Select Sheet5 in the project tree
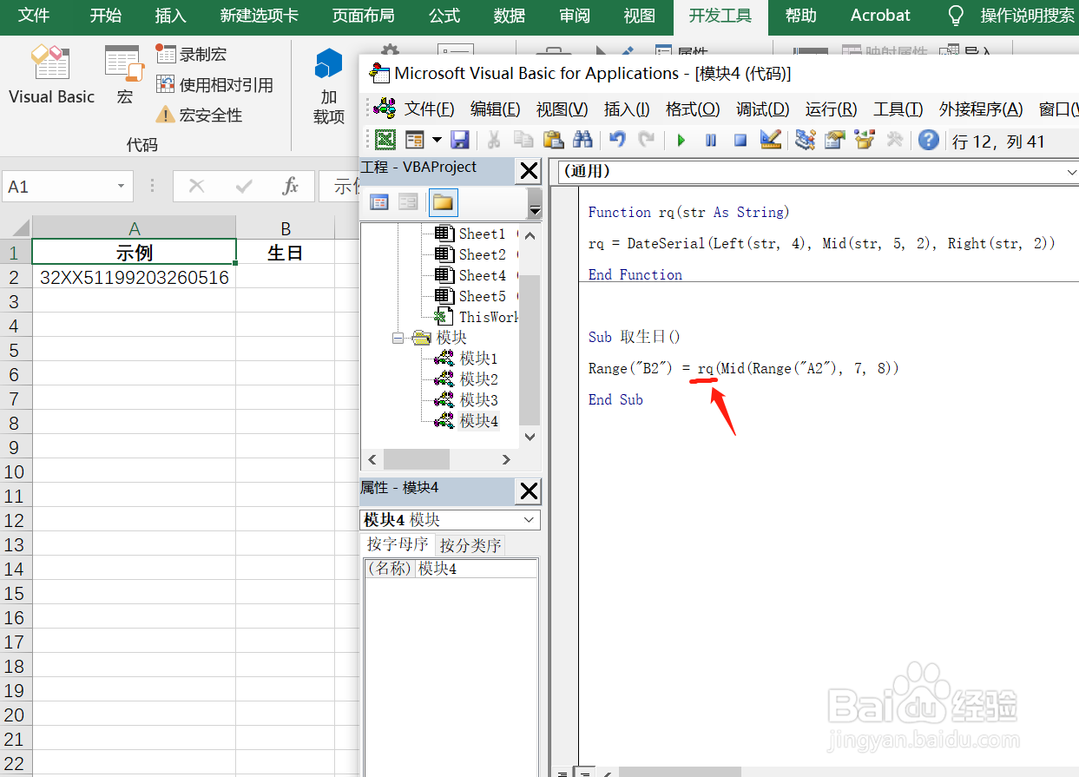The image size is (1079, 777). 482,296
